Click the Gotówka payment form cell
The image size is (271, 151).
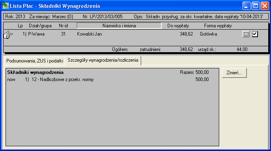[x=208, y=34]
